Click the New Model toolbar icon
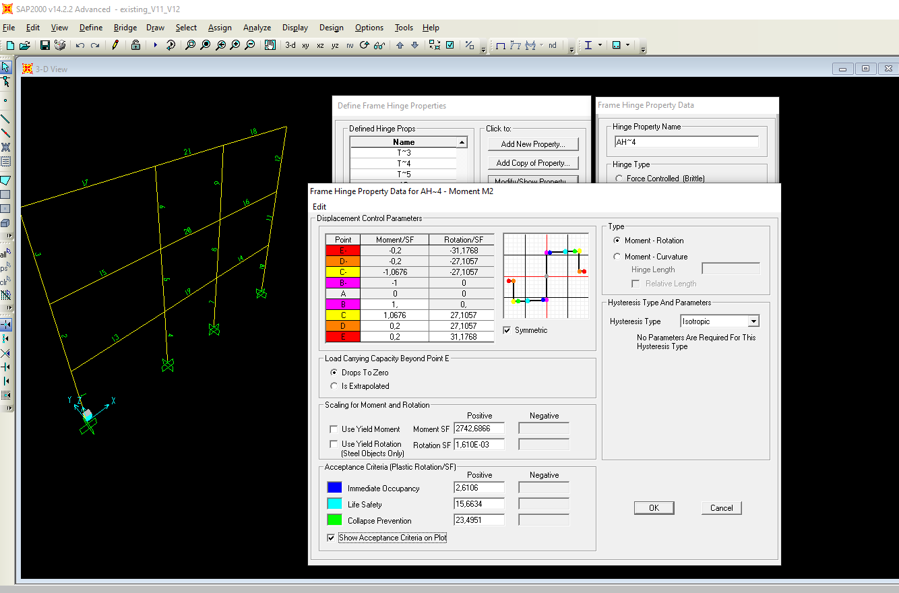 click(10, 45)
